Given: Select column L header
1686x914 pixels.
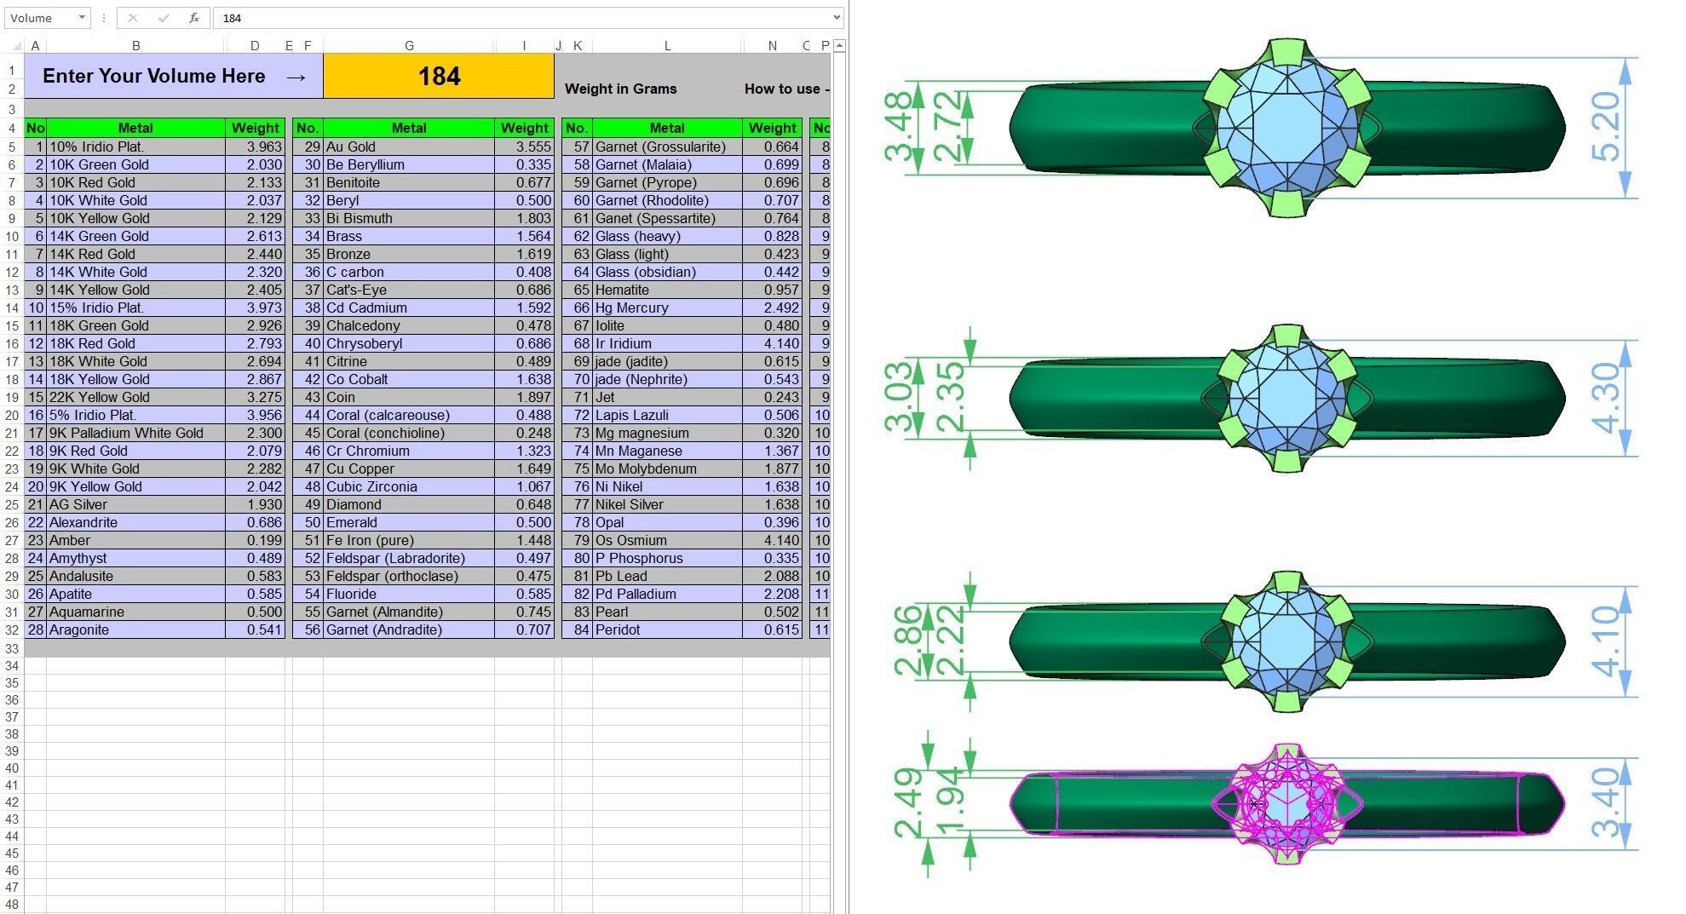Looking at the screenshot, I should tap(667, 46).
